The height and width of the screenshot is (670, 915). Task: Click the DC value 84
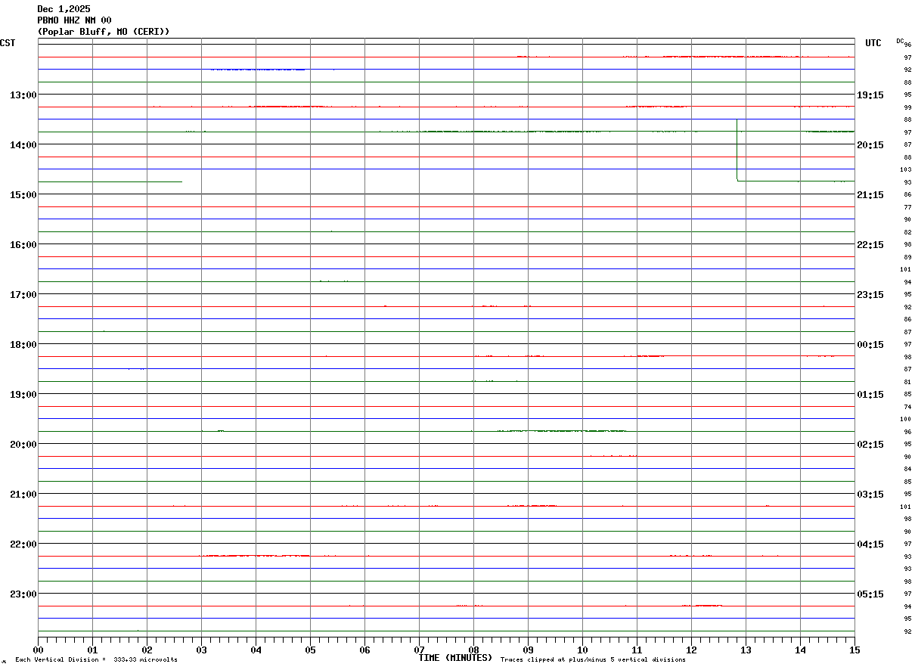click(907, 469)
